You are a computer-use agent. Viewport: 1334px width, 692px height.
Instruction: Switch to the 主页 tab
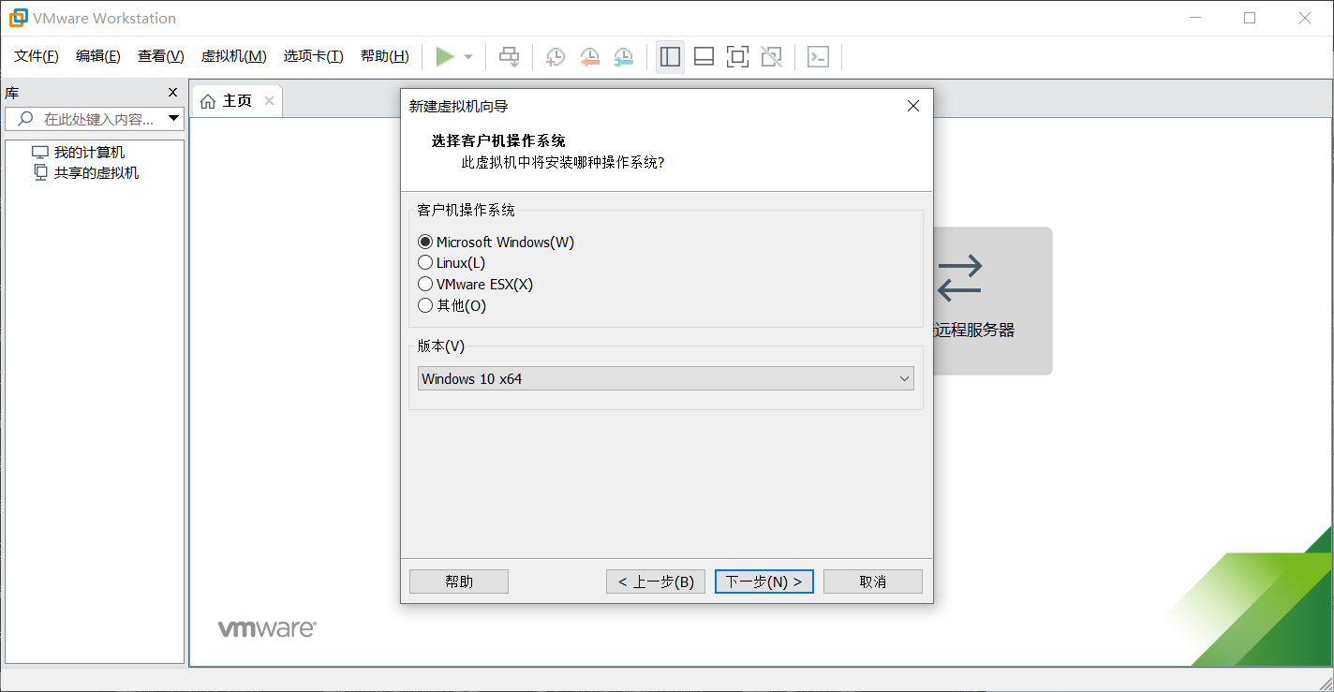(x=237, y=101)
